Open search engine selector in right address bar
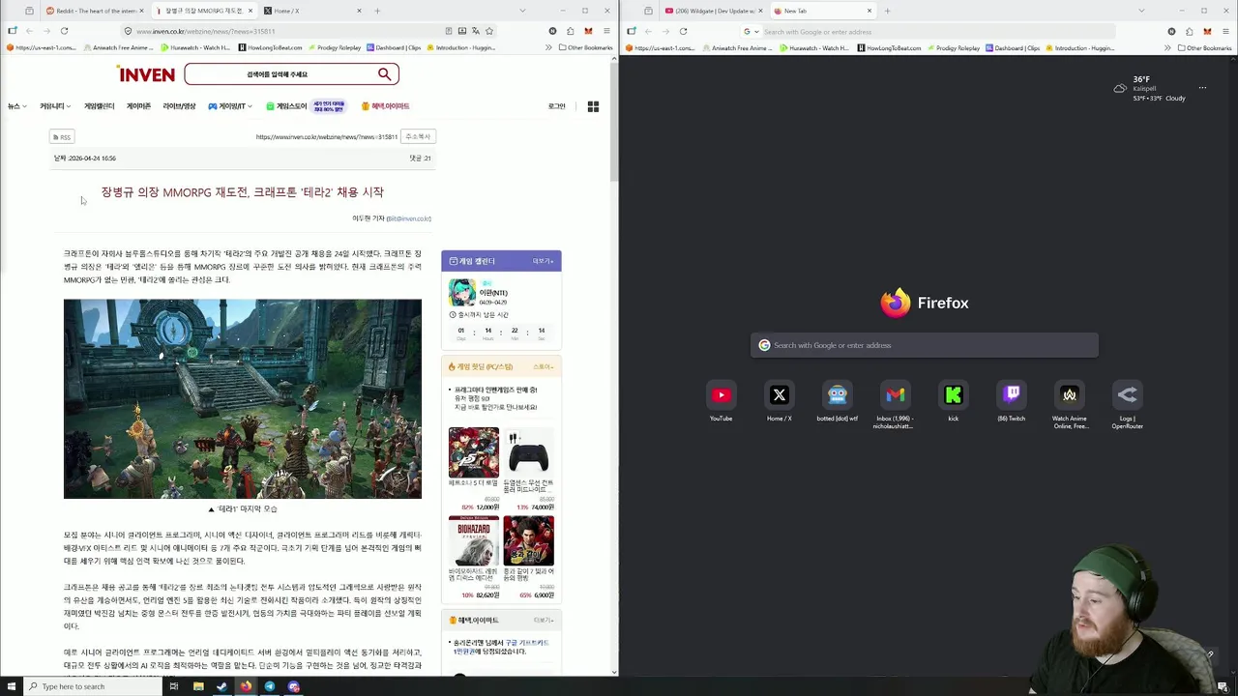This screenshot has width=1238, height=696. [x=751, y=31]
